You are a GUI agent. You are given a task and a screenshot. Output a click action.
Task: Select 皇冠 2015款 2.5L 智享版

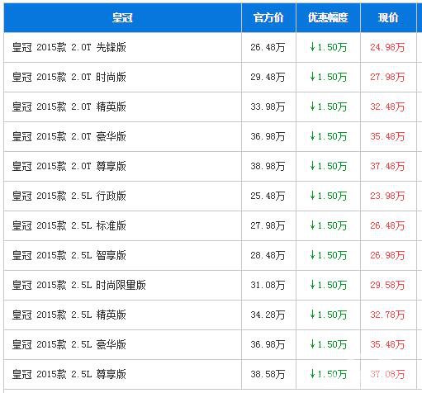coord(69,255)
